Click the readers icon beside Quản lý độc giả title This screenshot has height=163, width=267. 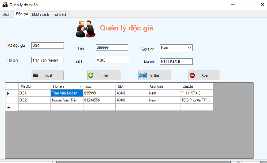[86, 28]
